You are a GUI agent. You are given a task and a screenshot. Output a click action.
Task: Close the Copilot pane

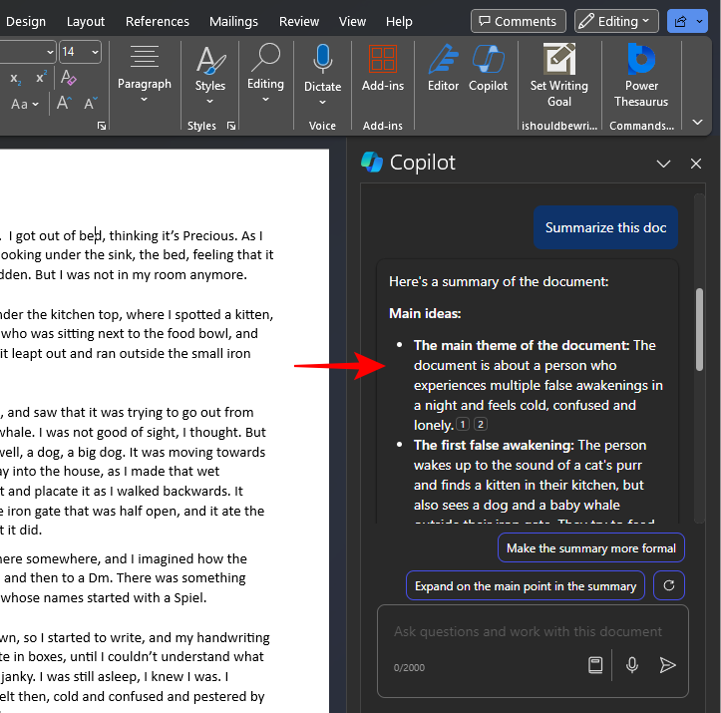pyautogui.click(x=696, y=164)
